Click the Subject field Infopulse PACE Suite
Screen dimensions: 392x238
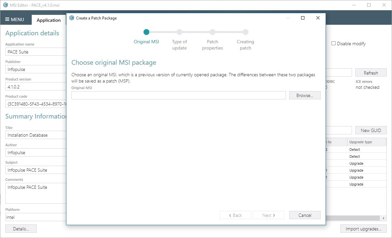(36, 170)
